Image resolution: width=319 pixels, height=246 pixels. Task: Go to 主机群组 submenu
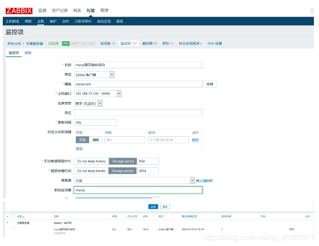click(x=12, y=21)
